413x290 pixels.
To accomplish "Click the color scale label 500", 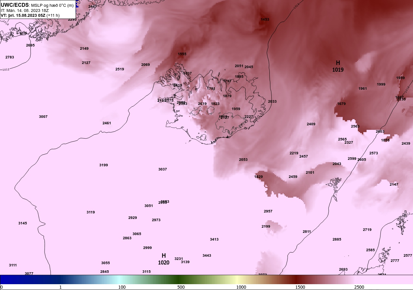I will click(x=181, y=287).
